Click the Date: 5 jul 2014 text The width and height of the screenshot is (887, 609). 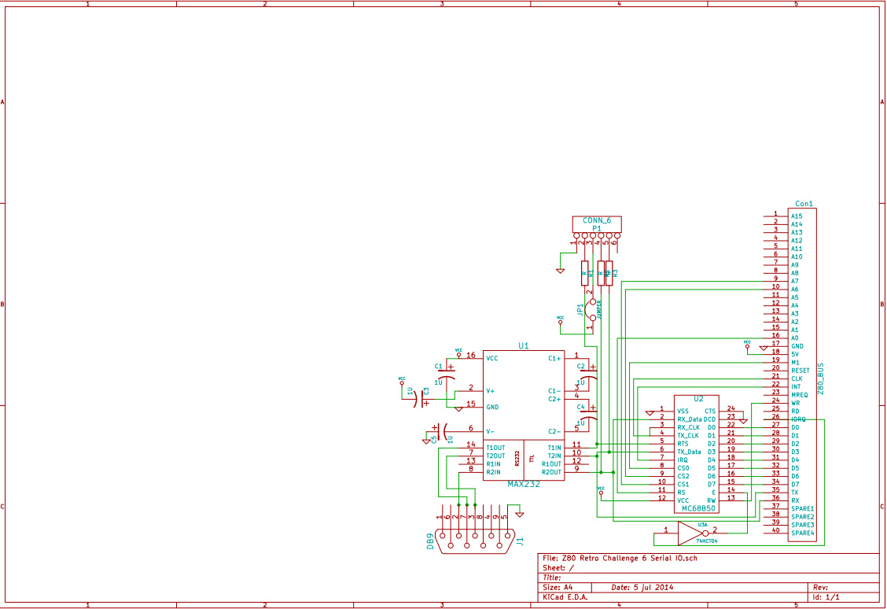[641, 587]
